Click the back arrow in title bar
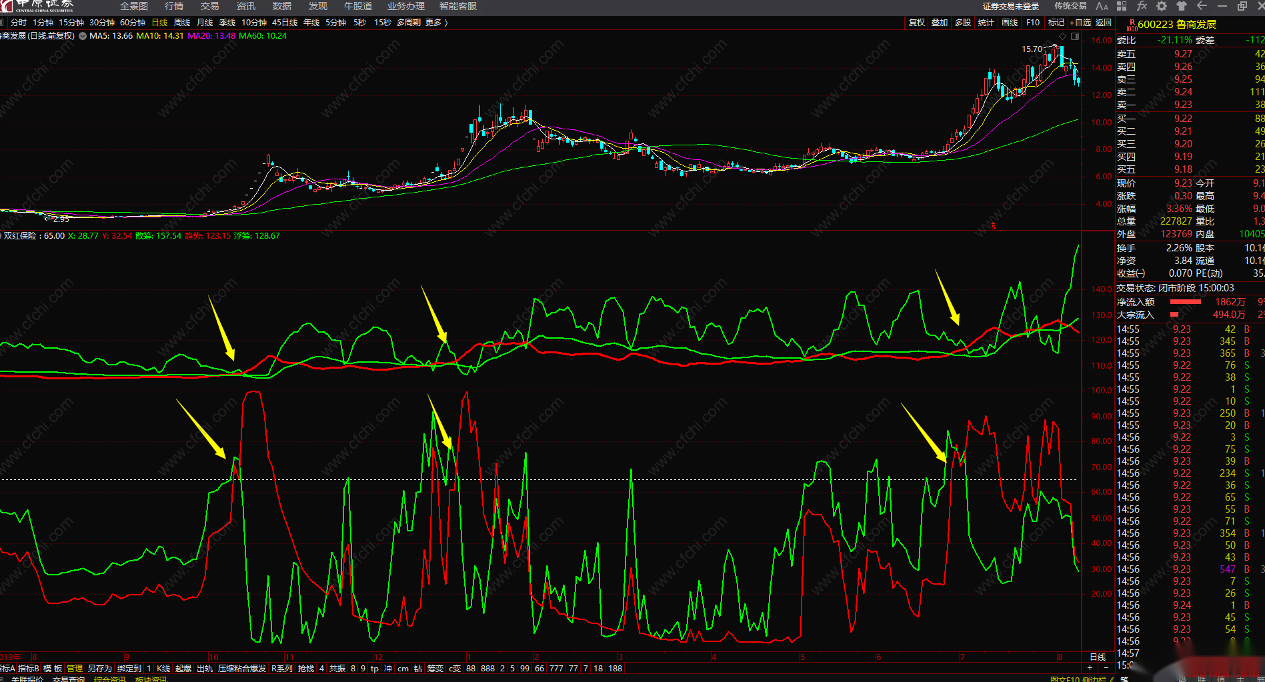Image resolution: width=1265 pixels, height=682 pixels. (x=1202, y=6)
